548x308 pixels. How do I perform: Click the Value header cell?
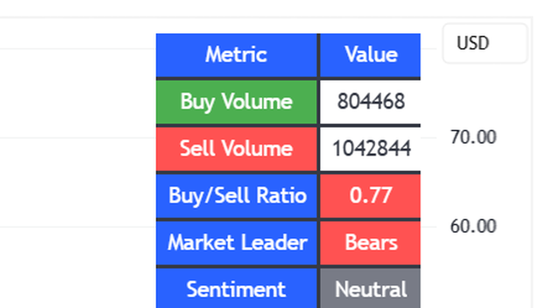pos(371,55)
